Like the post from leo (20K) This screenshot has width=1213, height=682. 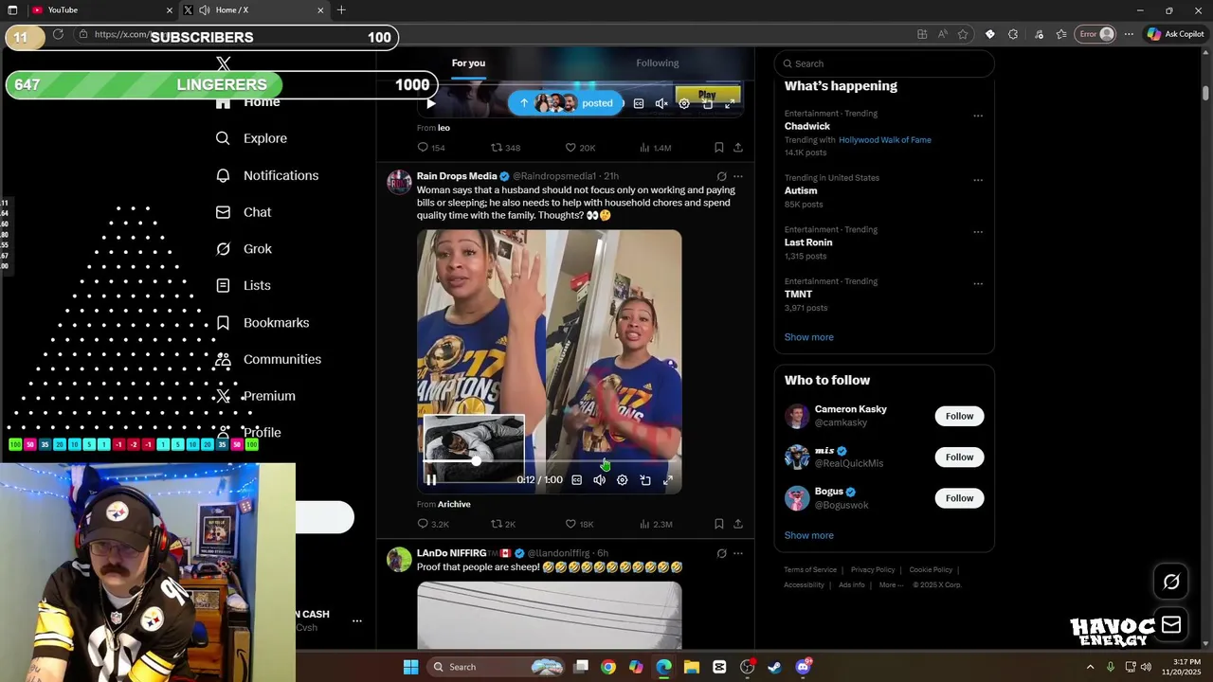pyautogui.click(x=580, y=148)
